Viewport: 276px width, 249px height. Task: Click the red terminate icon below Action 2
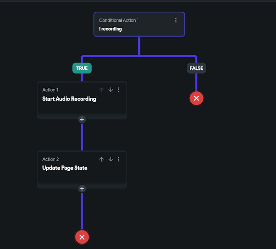82,237
